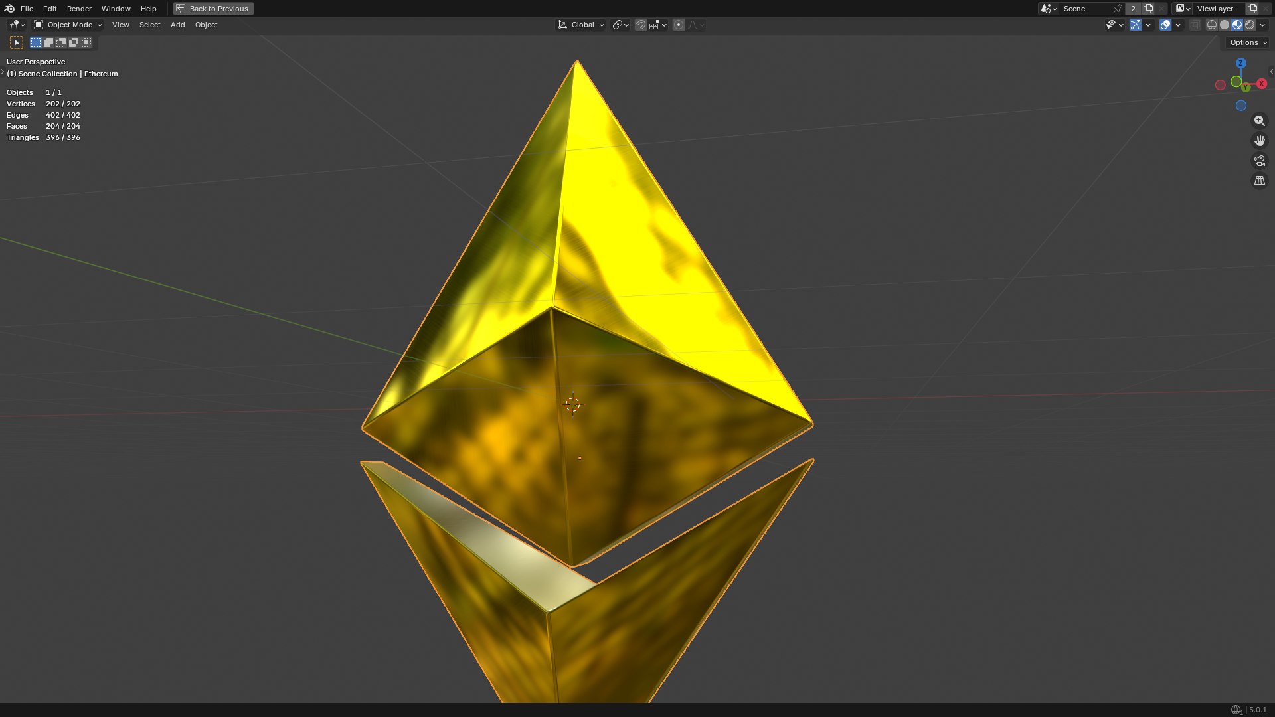1275x717 pixels.
Task: Open the snapping options dropdown
Action: pos(658,25)
